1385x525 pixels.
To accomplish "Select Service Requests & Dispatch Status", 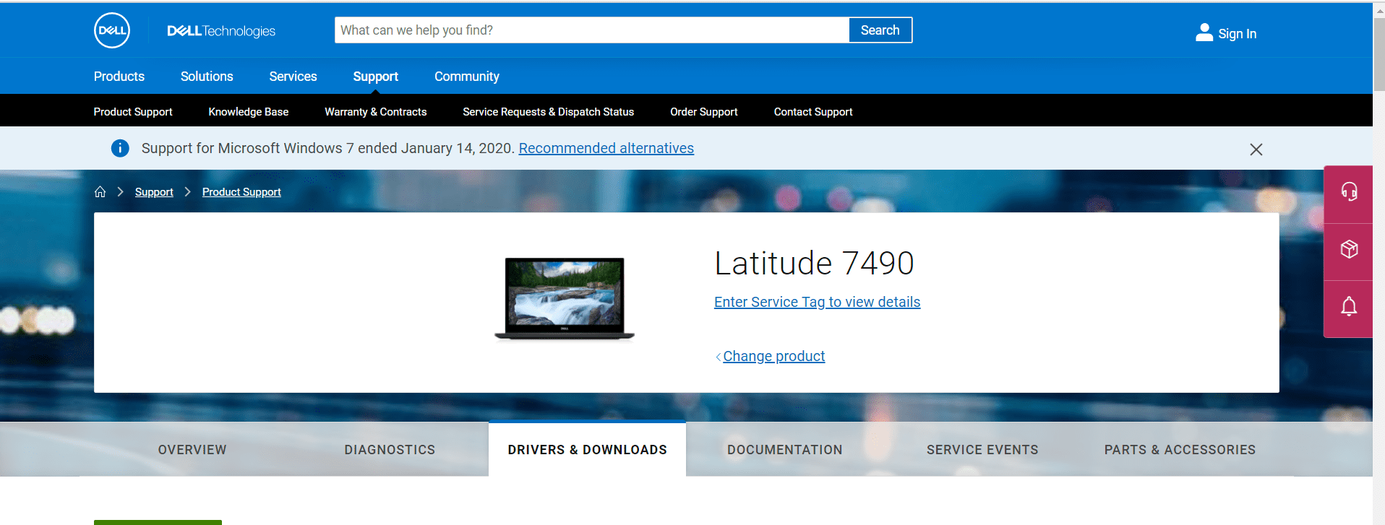I will 549,112.
